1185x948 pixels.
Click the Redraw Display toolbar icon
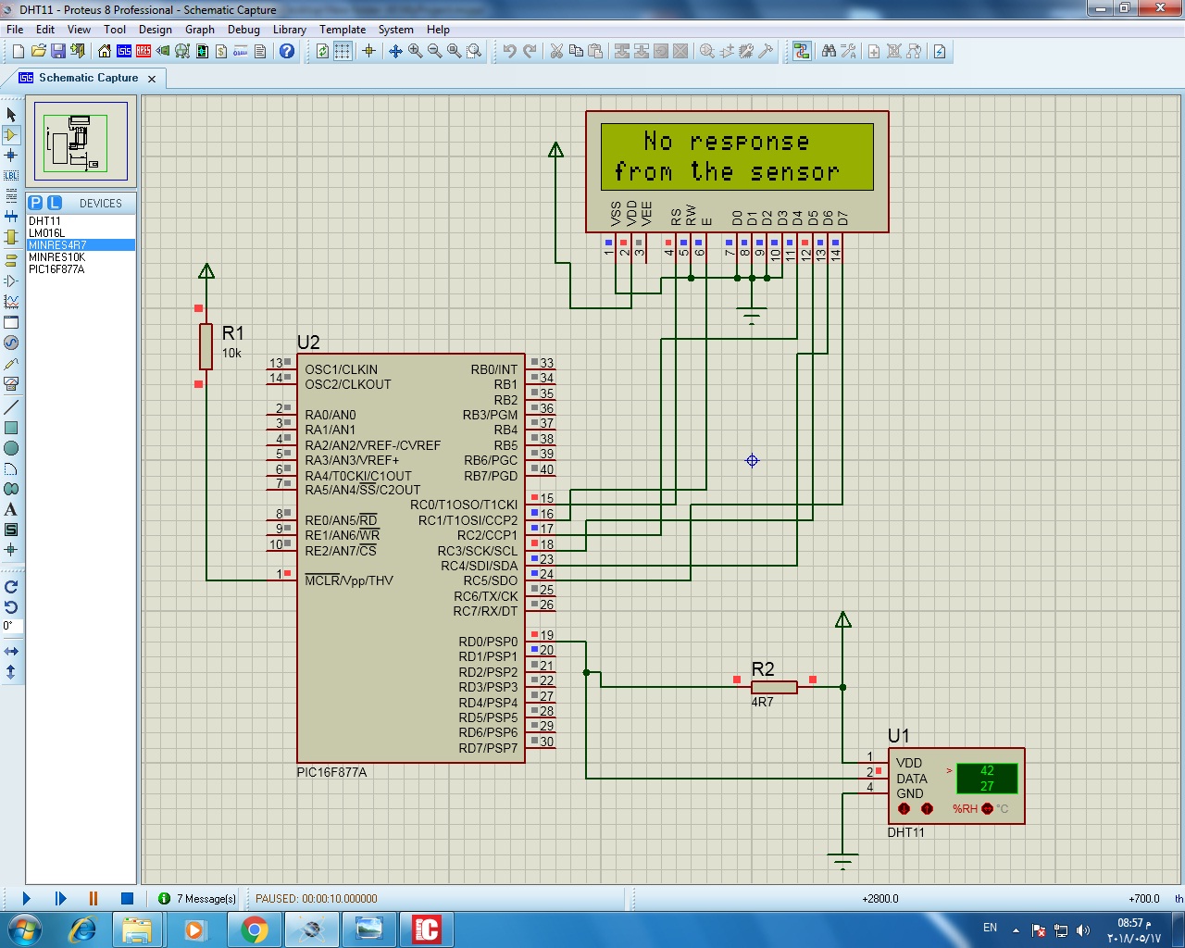[322, 51]
